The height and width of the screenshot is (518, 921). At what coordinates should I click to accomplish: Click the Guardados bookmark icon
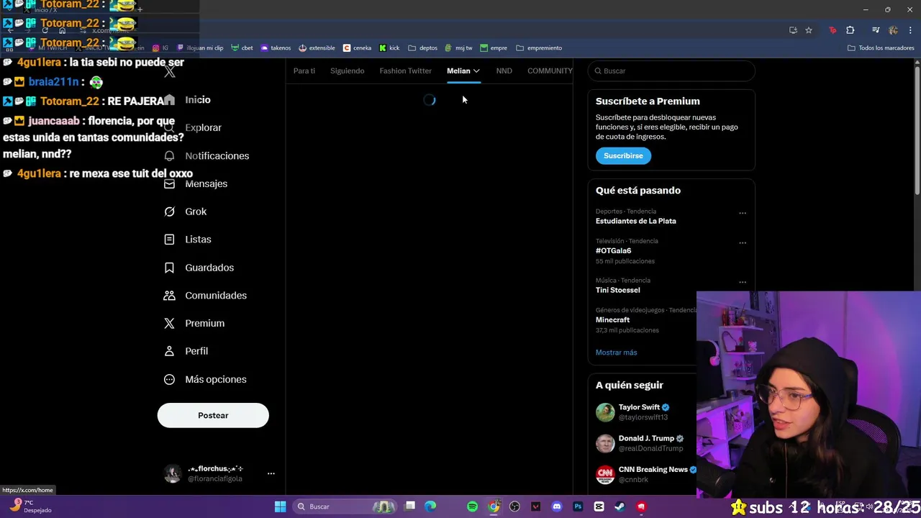click(169, 268)
